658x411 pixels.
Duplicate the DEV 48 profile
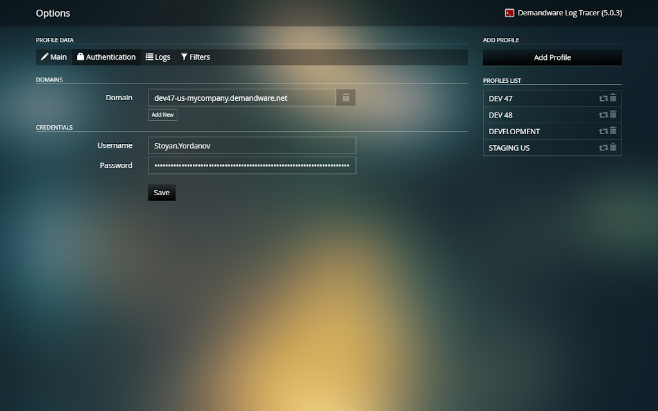pos(603,115)
